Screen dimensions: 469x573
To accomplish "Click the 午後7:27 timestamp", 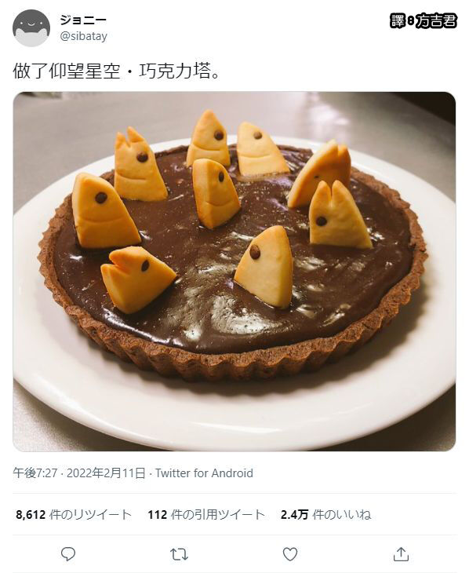I will [x=35, y=473].
